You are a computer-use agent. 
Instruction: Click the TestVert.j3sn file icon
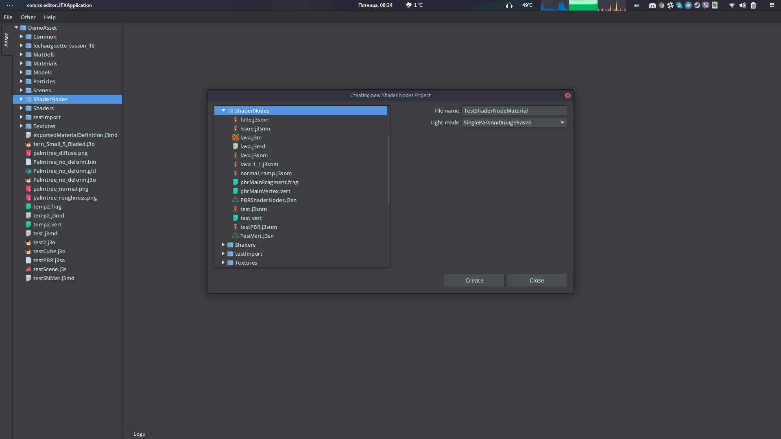tap(236, 236)
